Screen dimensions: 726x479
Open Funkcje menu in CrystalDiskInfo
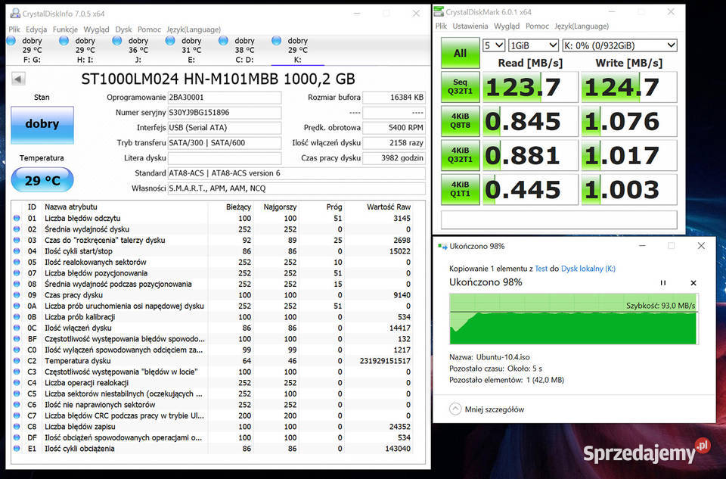click(x=65, y=30)
